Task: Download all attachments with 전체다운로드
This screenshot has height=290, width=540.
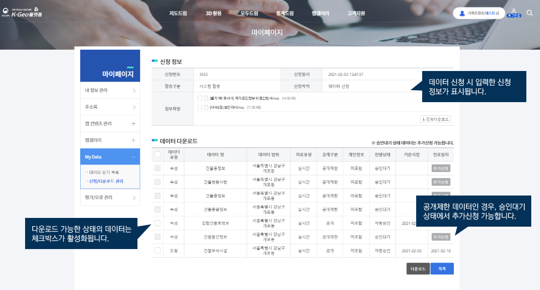Action: (x=435, y=119)
